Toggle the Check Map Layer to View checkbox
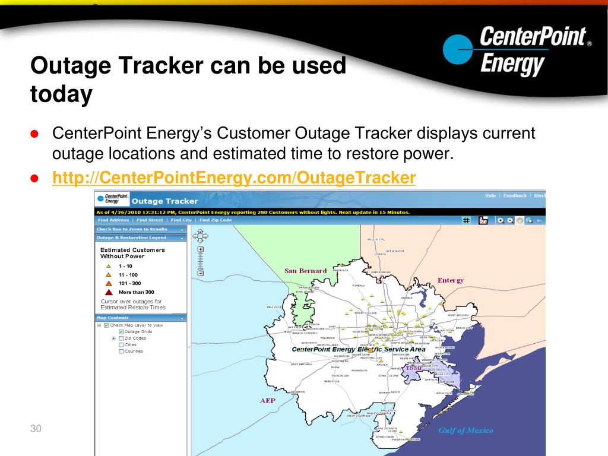The height and width of the screenshot is (456, 608). [x=106, y=325]
